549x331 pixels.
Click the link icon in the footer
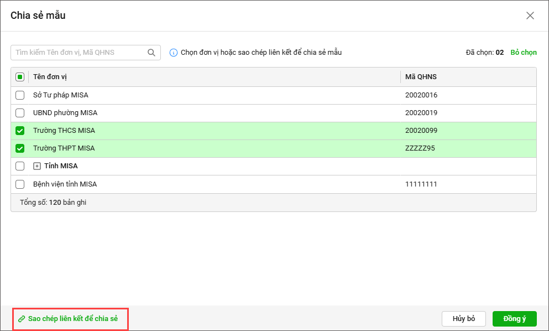[x=22, y=319]
